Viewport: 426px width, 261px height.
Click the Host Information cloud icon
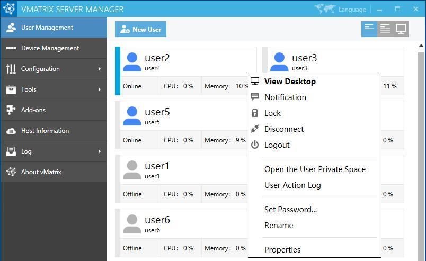tap(11, 131)
